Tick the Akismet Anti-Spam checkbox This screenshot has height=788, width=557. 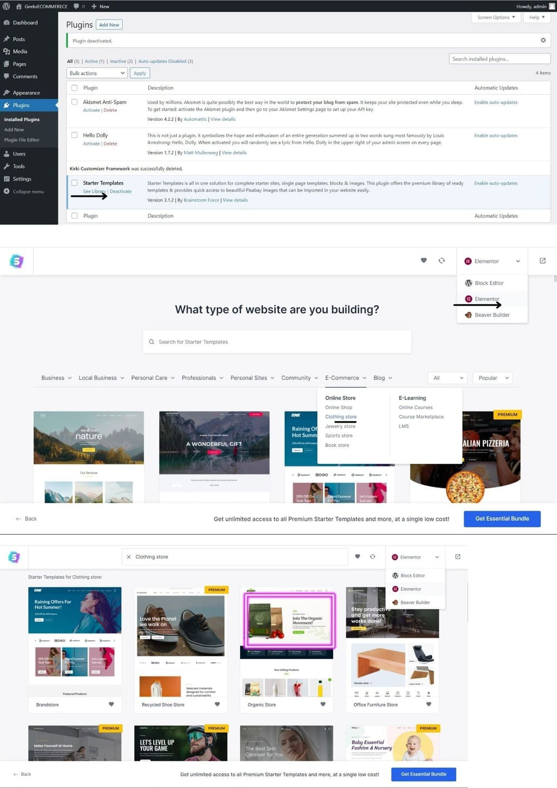75,102
